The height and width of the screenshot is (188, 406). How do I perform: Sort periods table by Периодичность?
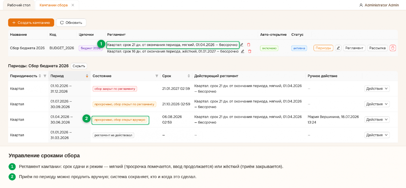[40, 76]
